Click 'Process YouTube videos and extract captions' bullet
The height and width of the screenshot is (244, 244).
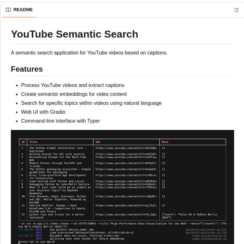73,85
